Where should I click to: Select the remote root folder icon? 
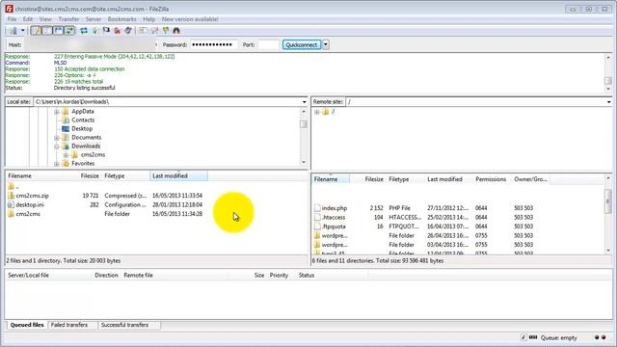326,112
